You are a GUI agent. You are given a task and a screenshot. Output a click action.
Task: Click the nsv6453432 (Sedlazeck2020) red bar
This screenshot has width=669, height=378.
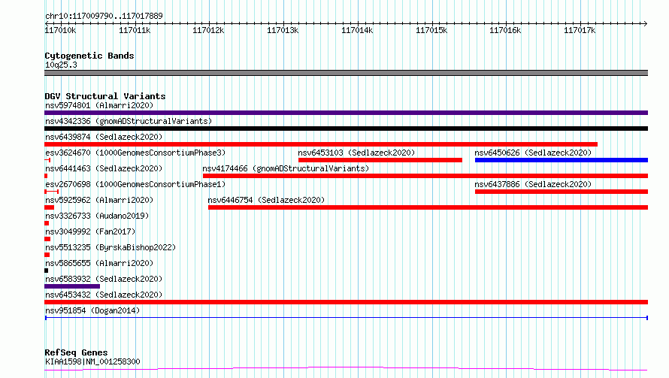tap(346, 302)
